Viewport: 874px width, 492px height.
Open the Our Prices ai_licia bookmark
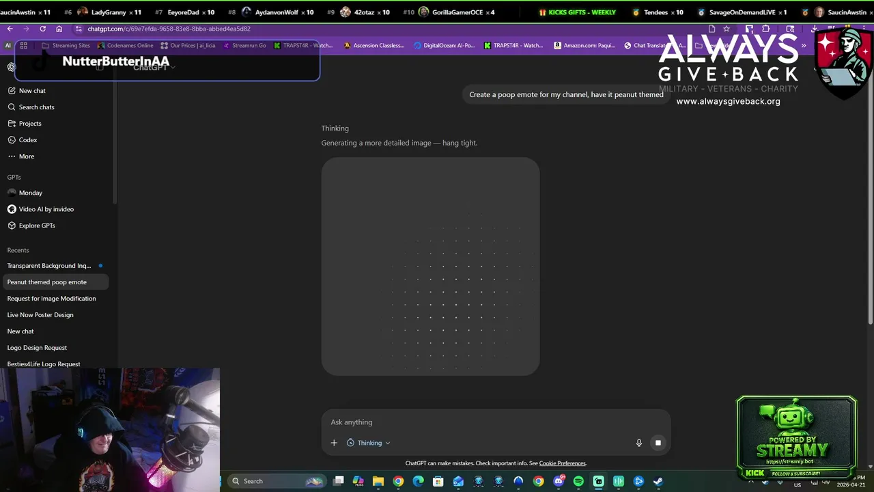[x=188, y=46]
